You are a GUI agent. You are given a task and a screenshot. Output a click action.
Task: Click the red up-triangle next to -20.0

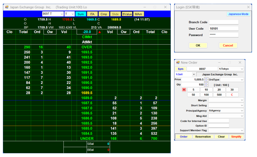(x=99, y=32)
